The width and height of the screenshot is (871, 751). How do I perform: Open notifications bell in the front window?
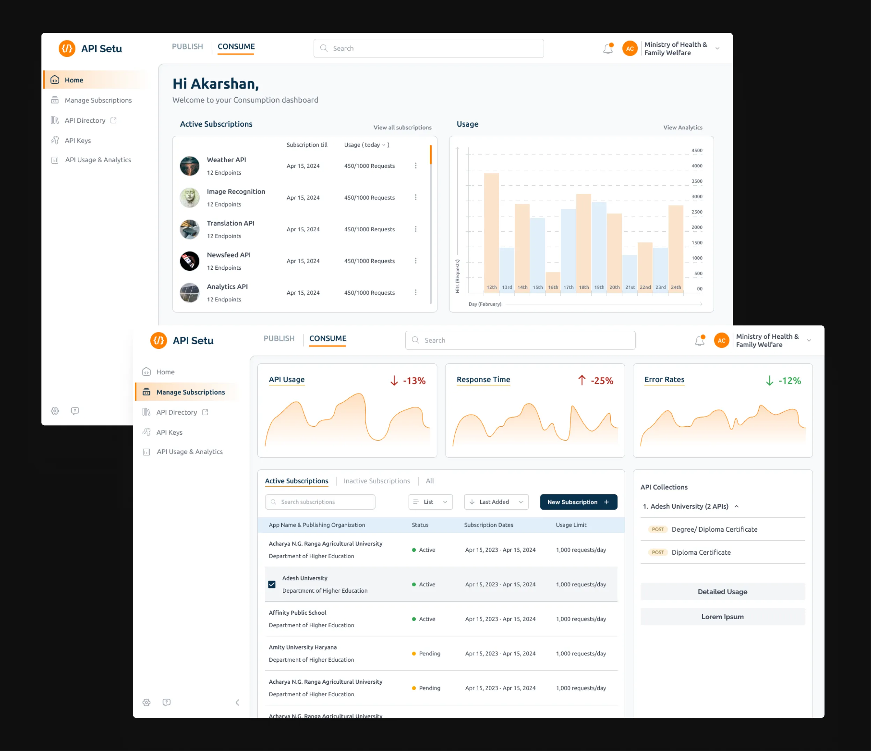coord(700,341)
